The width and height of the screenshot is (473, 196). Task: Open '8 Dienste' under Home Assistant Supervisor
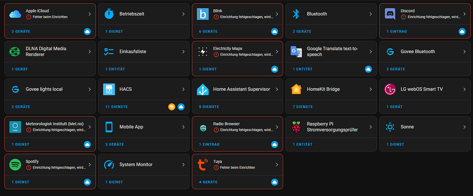pos(209,107)
